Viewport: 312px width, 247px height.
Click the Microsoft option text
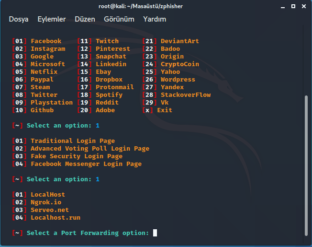click(x=48, y=64)
